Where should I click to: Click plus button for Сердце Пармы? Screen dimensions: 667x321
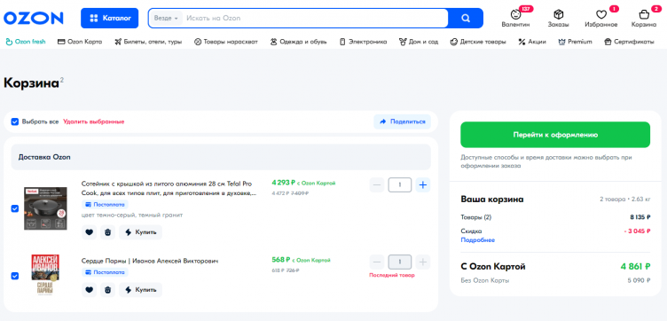pyautogui.click(x=423, y=262)
